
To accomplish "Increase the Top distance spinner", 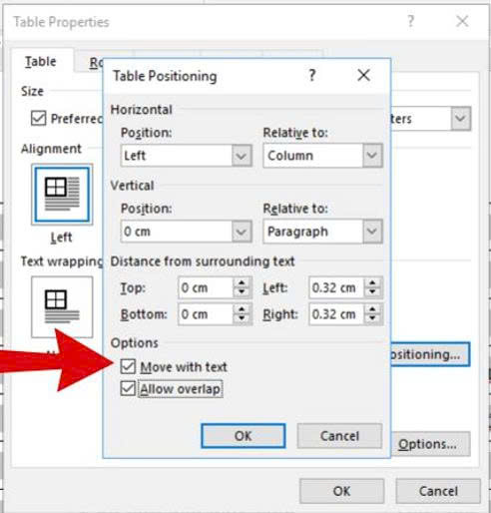I will pos(242,282).
